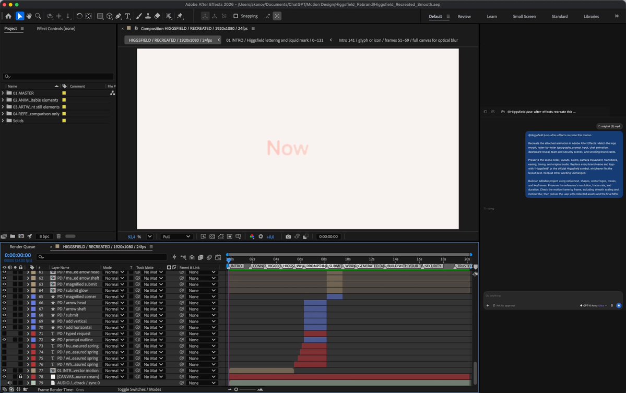Viewport: 626px width, 393px height.
Task: Open the viewer magnification dropdown
Action: tap(150, 236)
